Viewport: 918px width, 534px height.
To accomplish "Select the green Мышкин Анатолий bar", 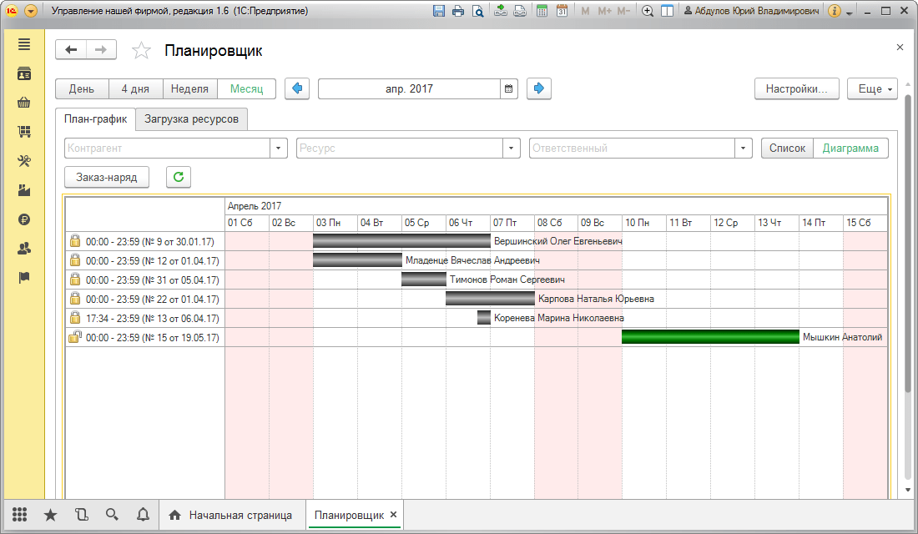I will (x=710, y=337).
